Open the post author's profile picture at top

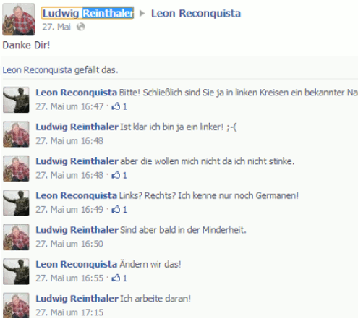coord(19,20)
